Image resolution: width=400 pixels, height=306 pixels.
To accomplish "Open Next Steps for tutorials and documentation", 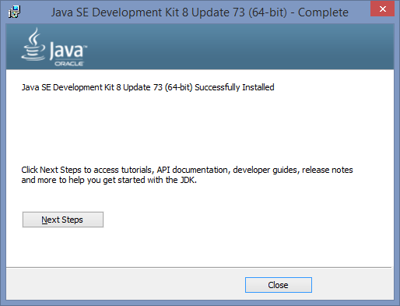I will [63, 220].
